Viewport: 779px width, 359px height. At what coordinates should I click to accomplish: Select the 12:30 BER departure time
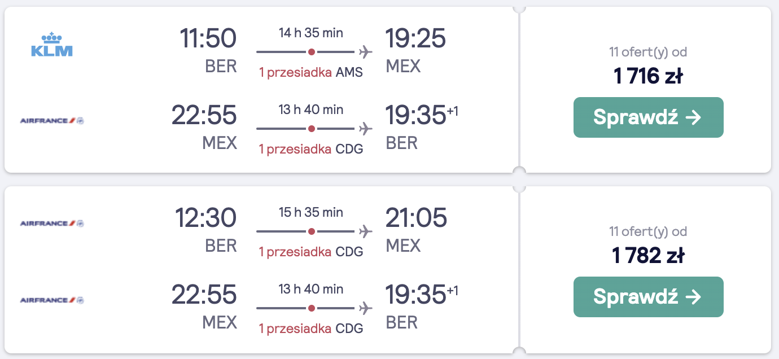tap(205, 218)
